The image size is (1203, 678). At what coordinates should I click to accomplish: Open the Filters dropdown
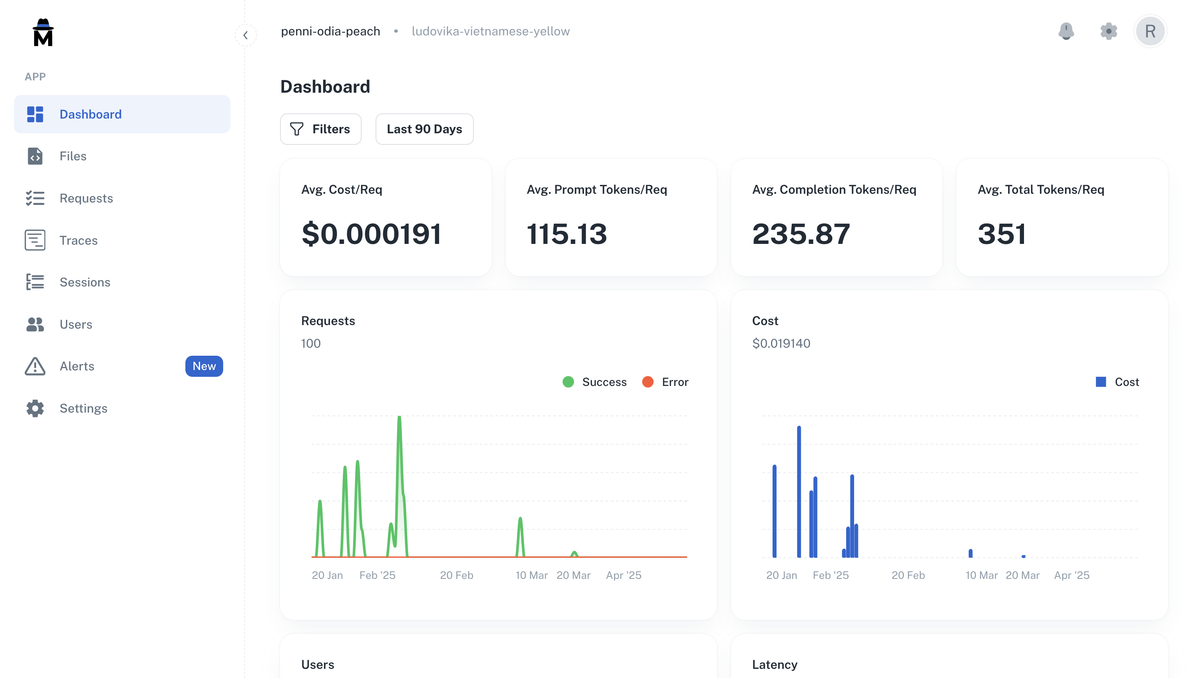point(320,129)
